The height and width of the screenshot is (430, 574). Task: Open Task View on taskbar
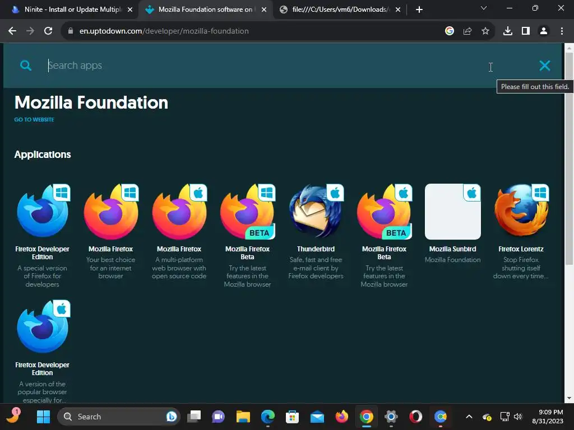(x=194, y=417)
